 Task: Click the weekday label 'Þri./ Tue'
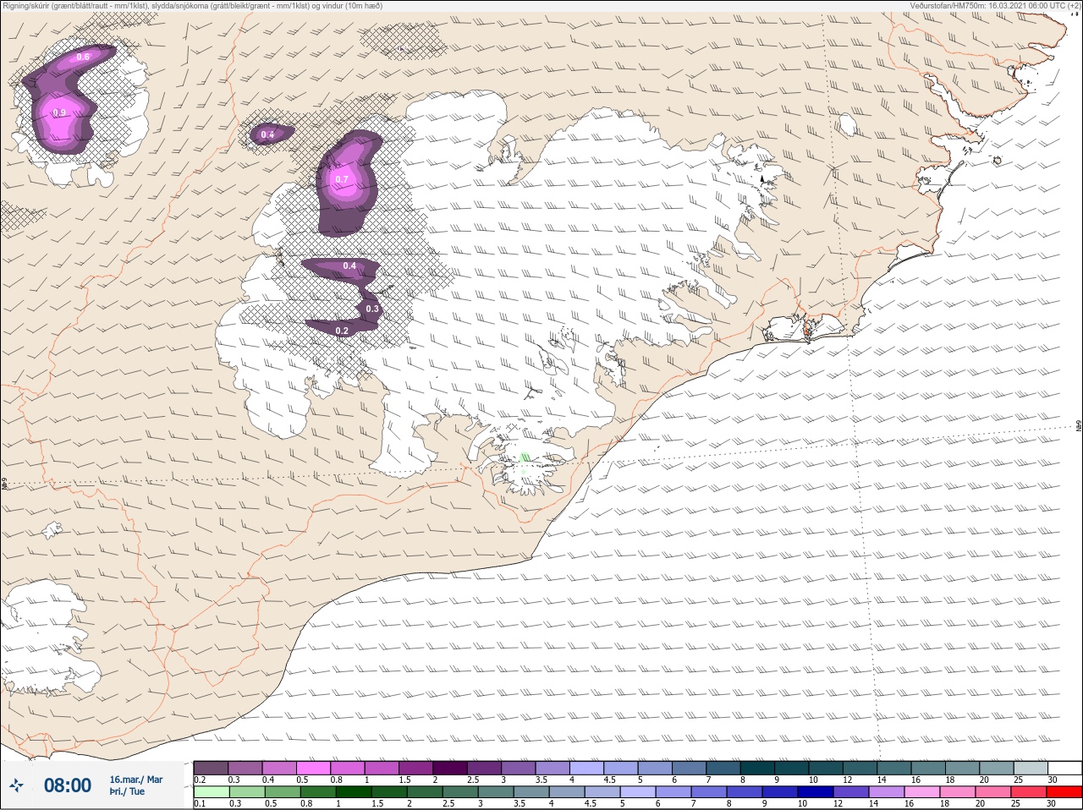coord(127,792)
